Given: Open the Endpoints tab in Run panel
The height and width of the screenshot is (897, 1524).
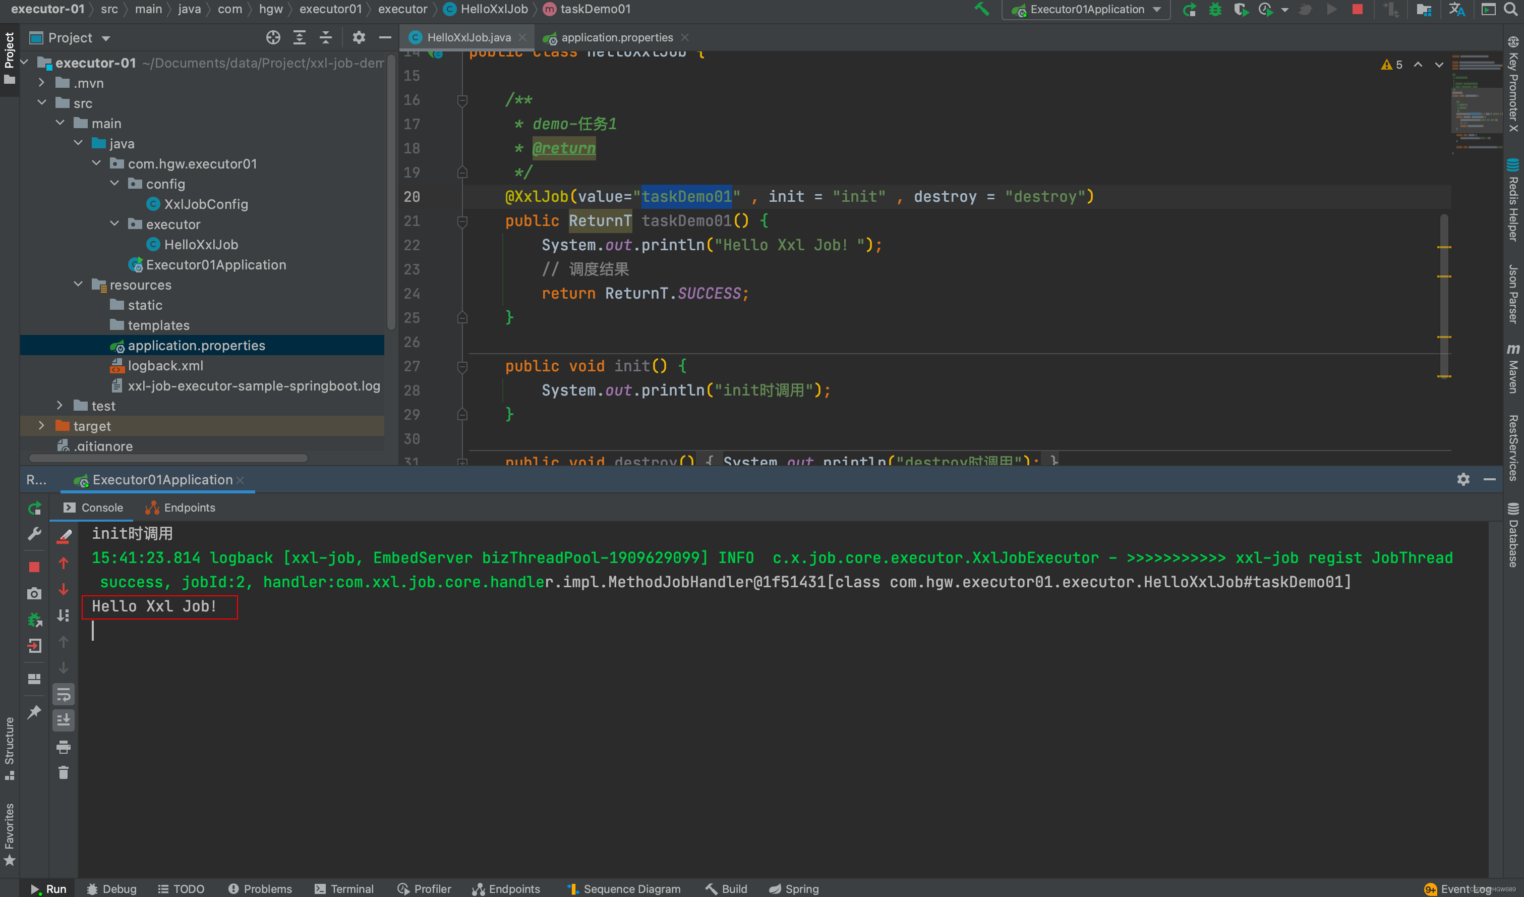Looking at the screenshot, I should 180,508.
